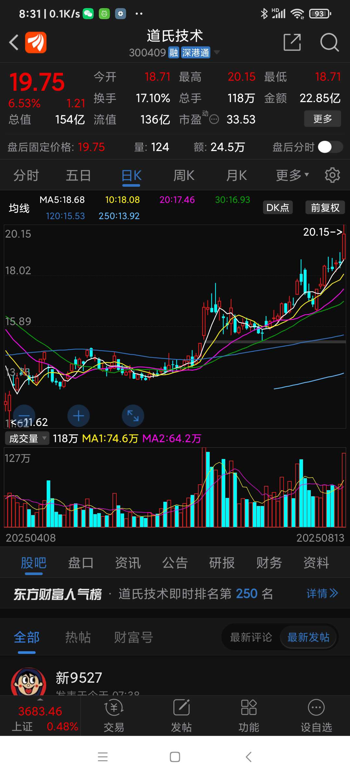Toggle DK点 indicator
The height and width of the screenshot is (778, 350).
[278, 207]
